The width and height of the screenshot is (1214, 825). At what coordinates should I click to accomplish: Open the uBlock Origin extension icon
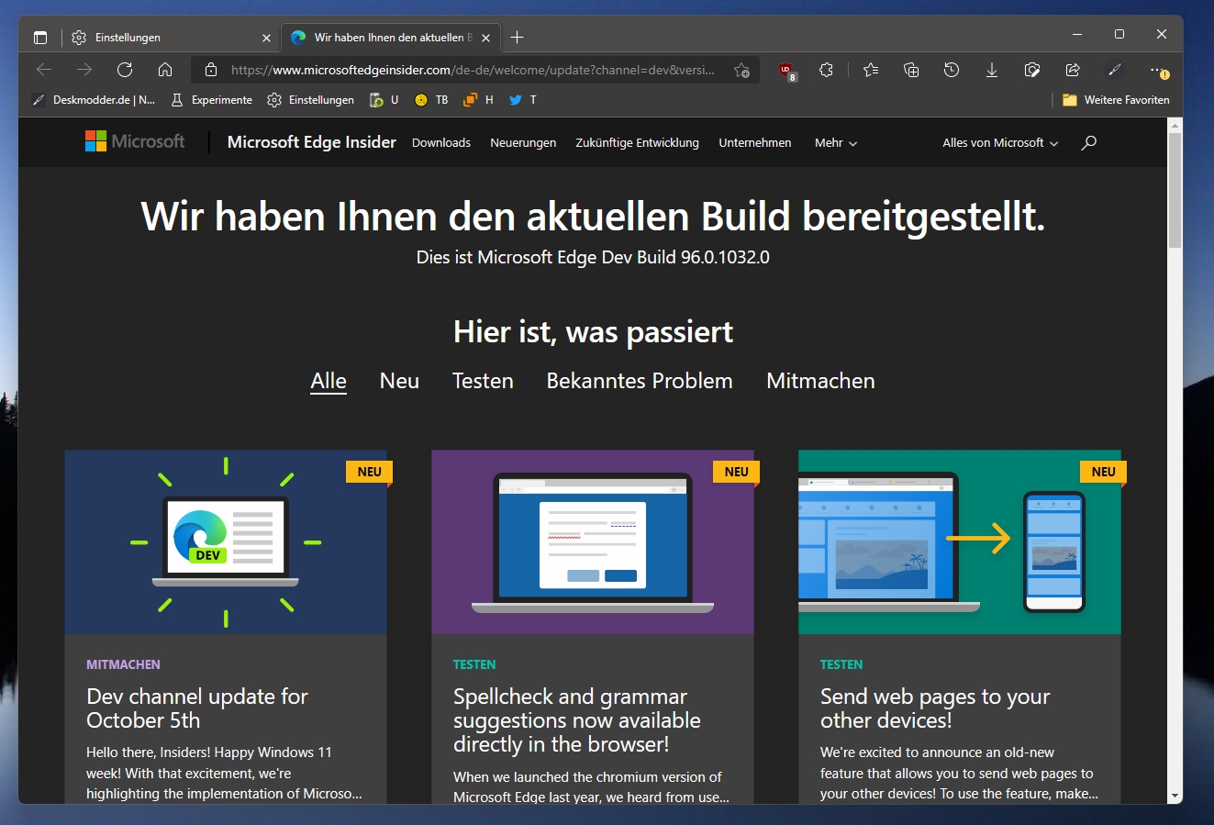coord(786,70)
